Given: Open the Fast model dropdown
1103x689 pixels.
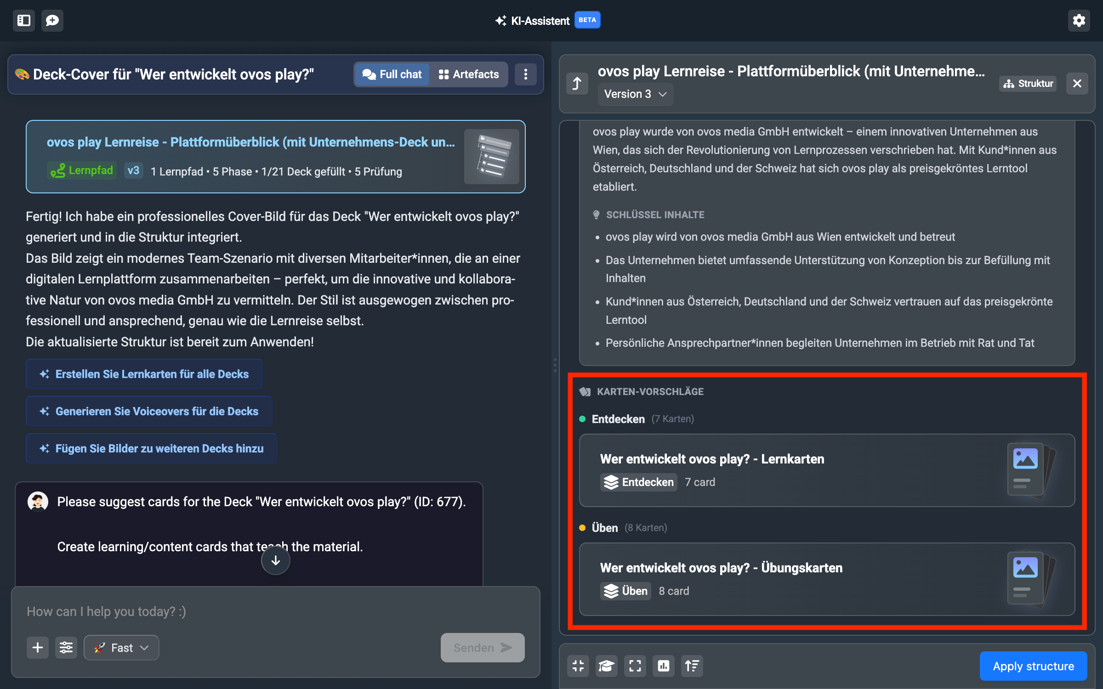Looking at the screenshot, I should [122, 648].
